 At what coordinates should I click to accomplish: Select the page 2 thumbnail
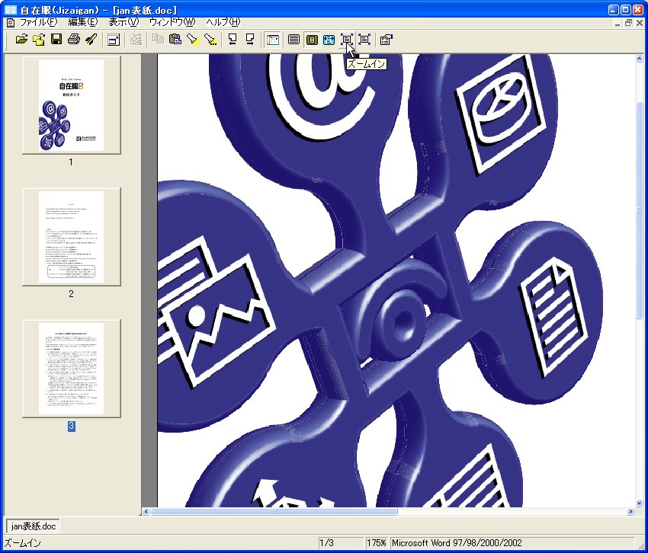tap(72, 237)
